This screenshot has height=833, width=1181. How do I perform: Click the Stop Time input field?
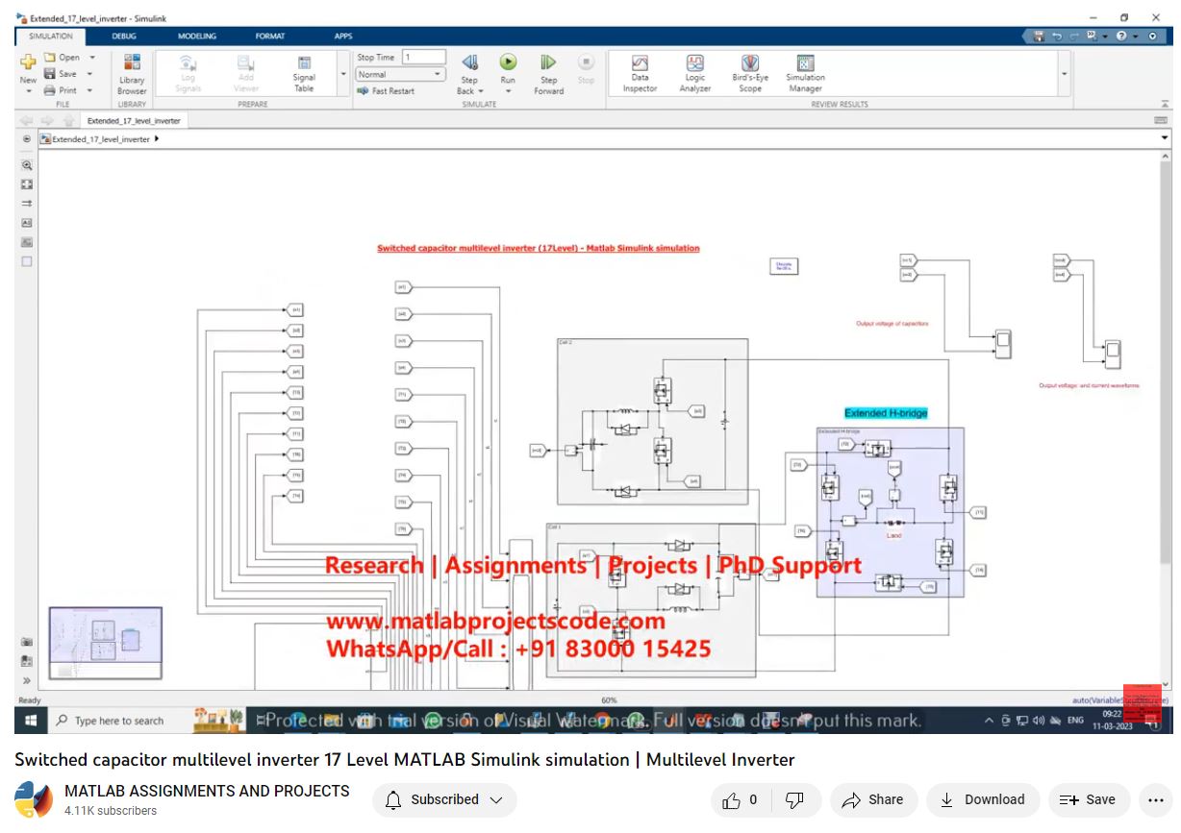pyautogui.click(x=423, y=58)
